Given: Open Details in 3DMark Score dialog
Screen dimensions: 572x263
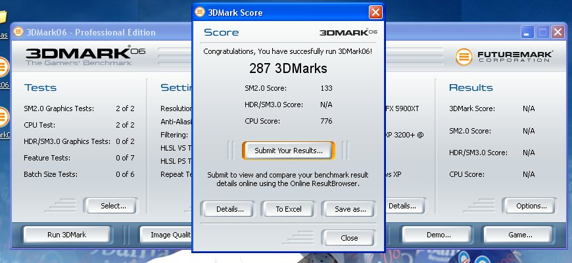Looking at the screenshot, I should point(230,209).
